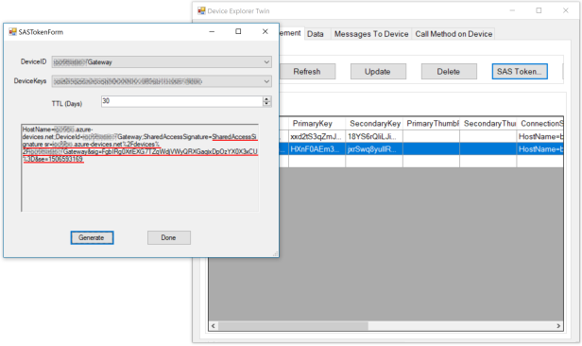Minimize the SASTokenForm window
Screen dimensions: 582x346
click(212, 31)
